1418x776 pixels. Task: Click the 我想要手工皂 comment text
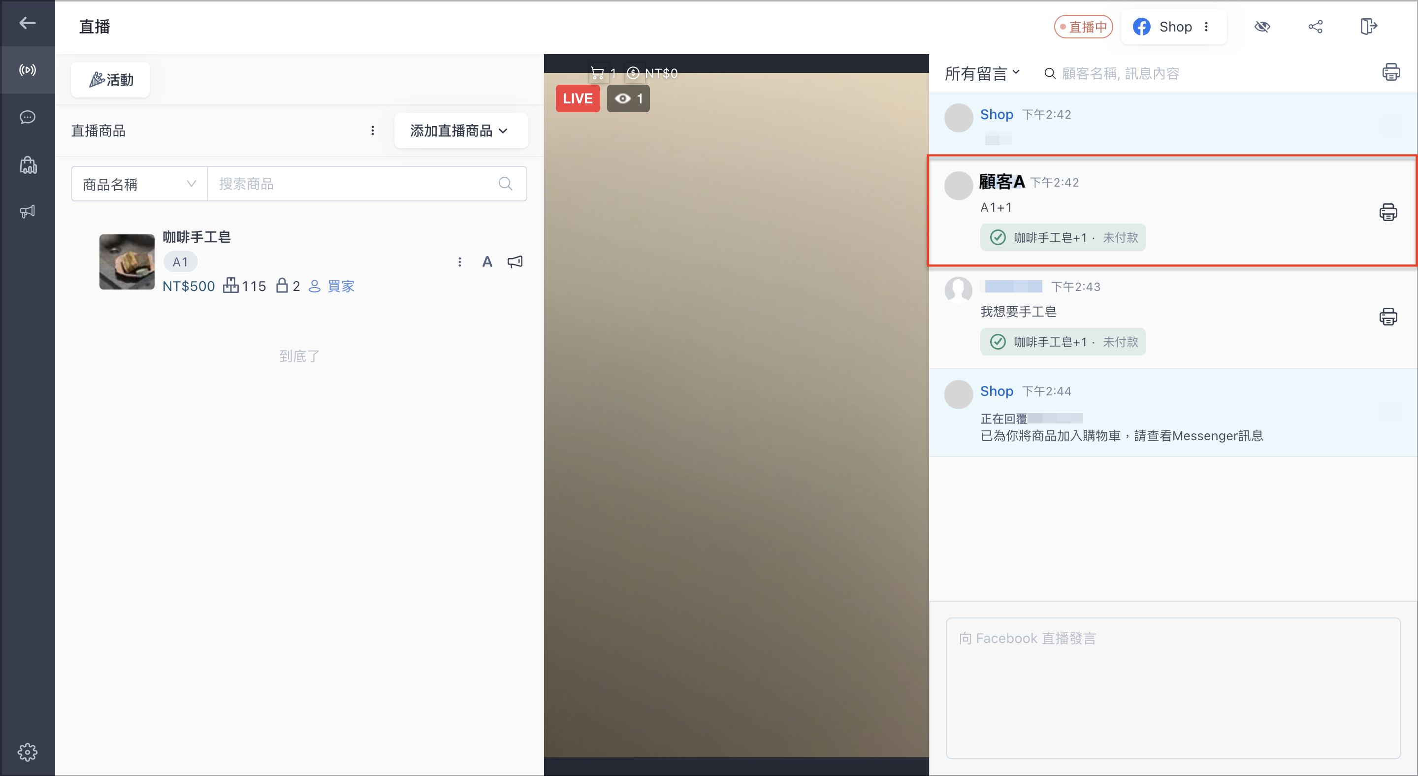(x=1018, y=312)
